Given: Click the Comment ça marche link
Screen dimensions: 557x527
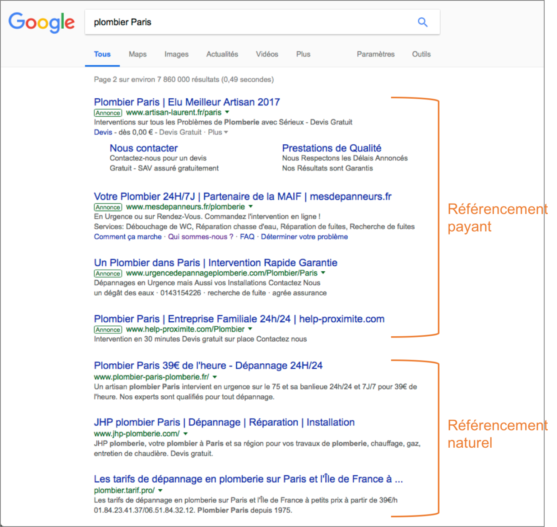Looking at the screenshot, I should [x=127, y=237].
